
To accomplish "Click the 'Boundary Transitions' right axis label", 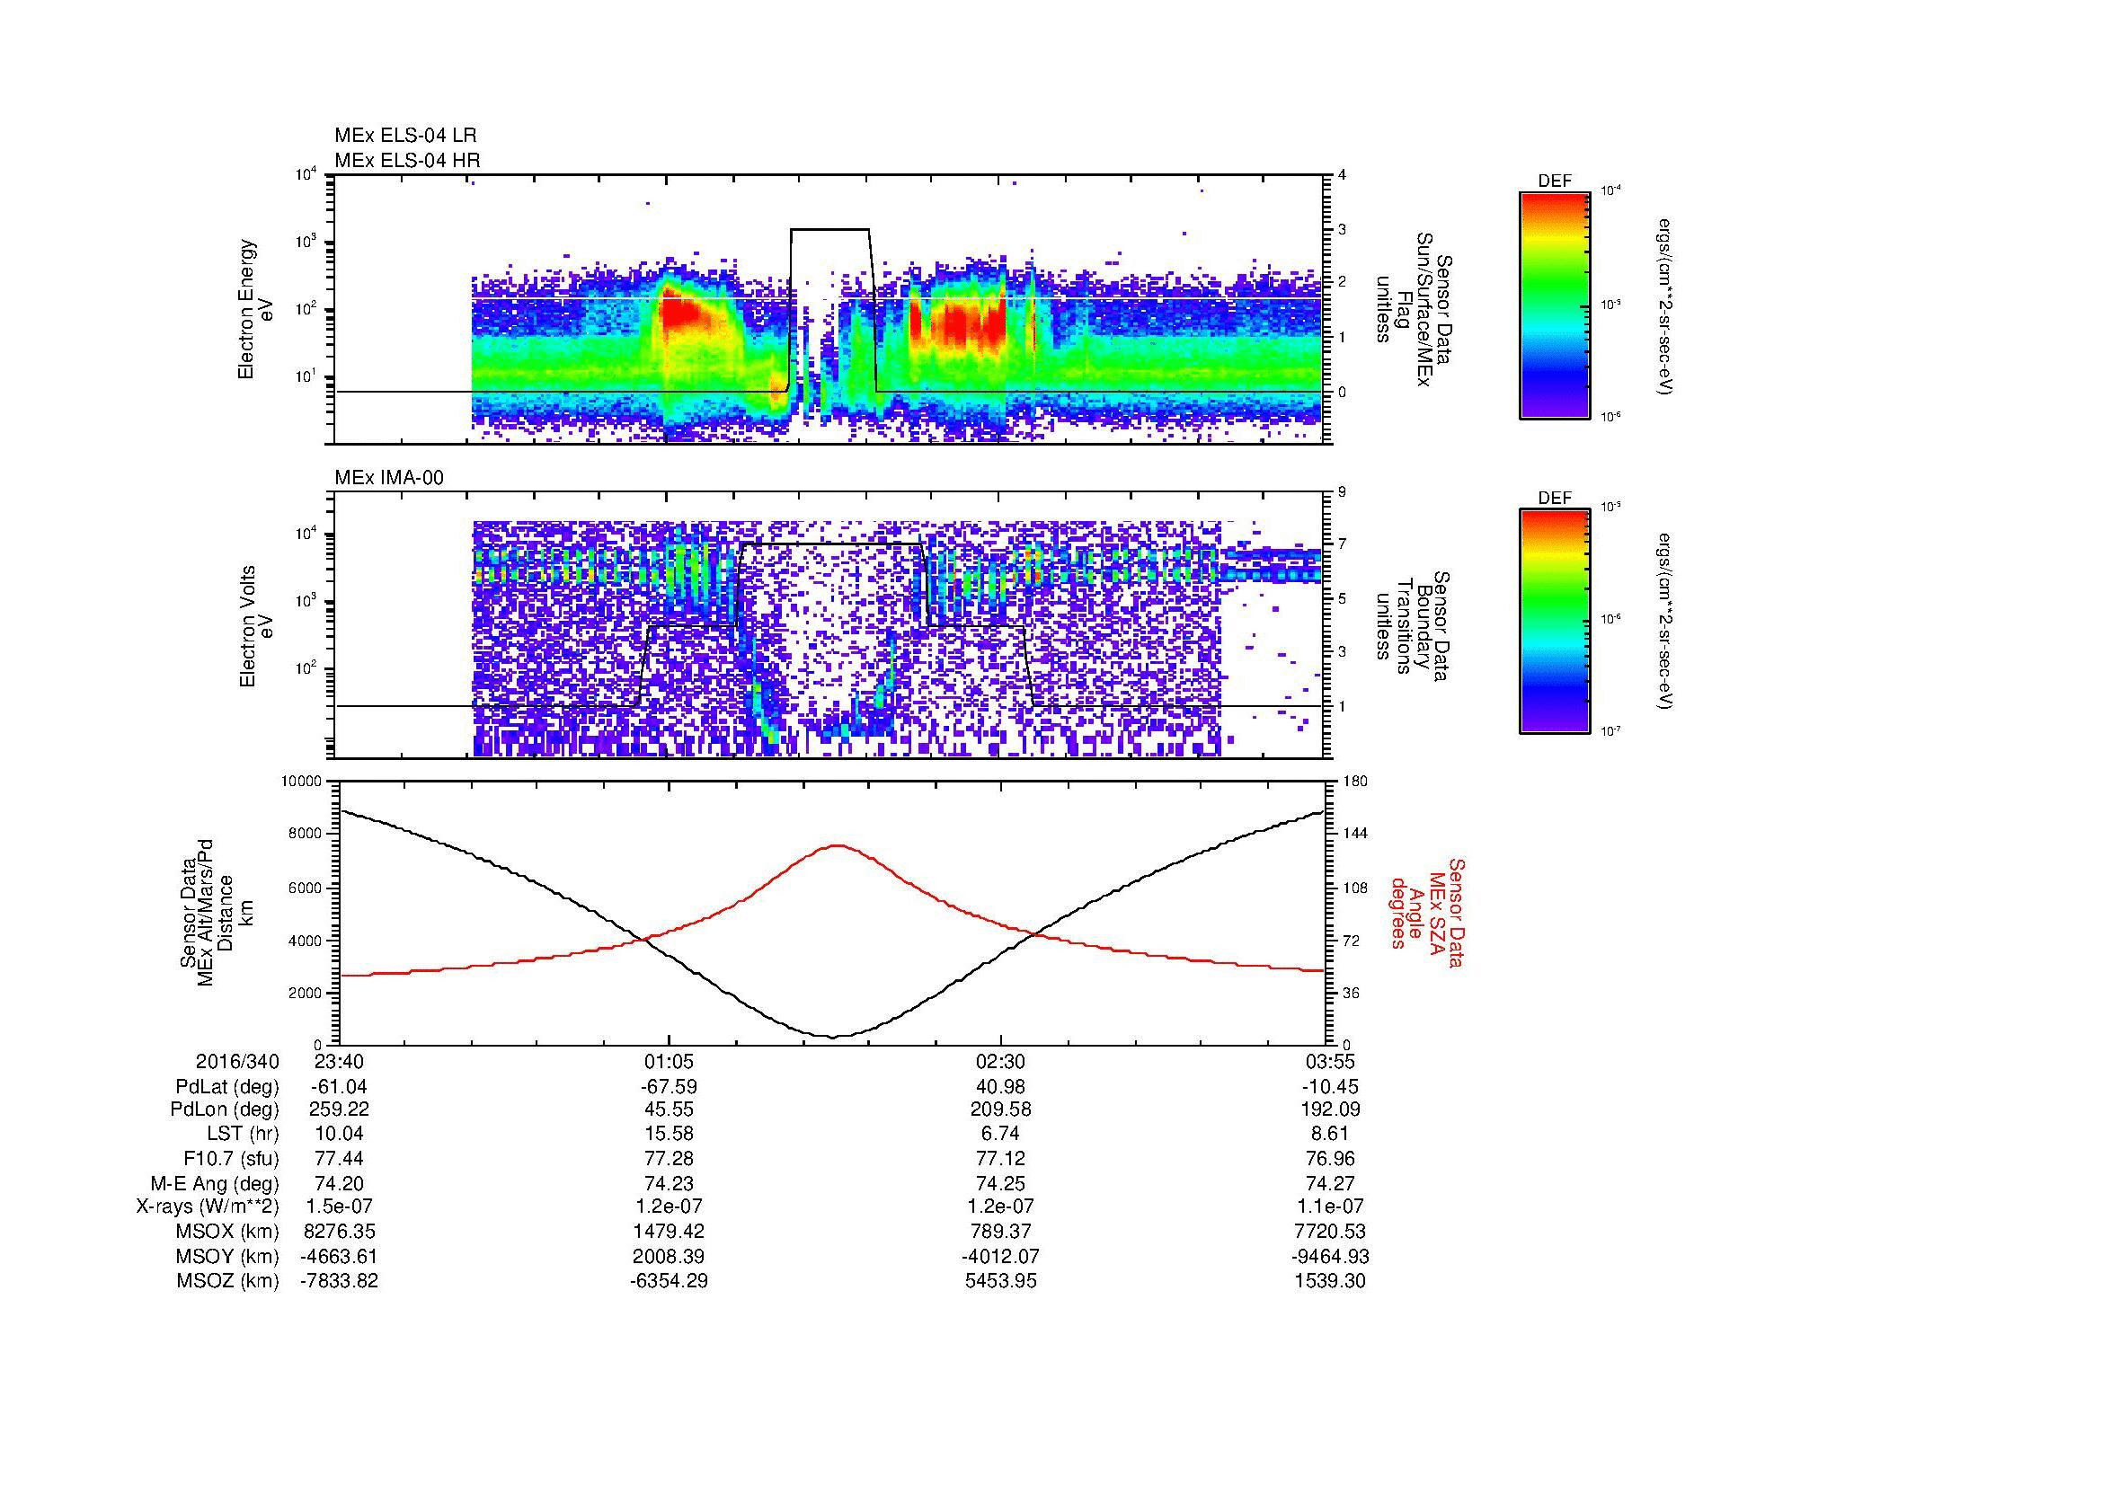I will pos(1413,627).
